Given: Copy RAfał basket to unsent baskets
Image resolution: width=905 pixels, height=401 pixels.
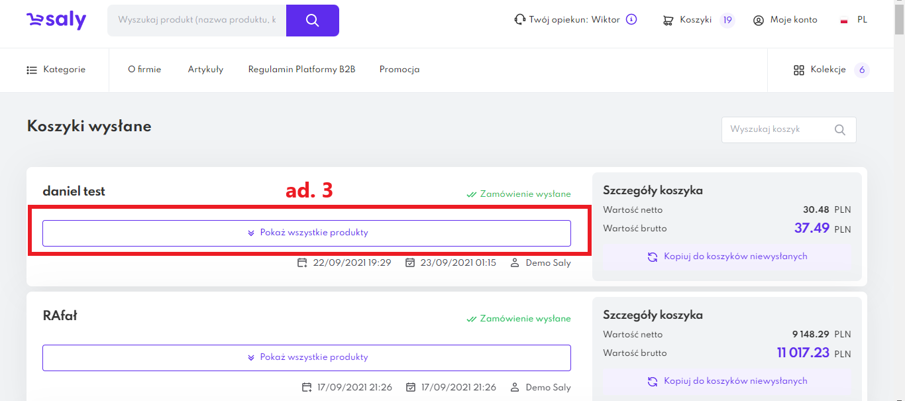Looking at the screenshot, I should 727,381.
